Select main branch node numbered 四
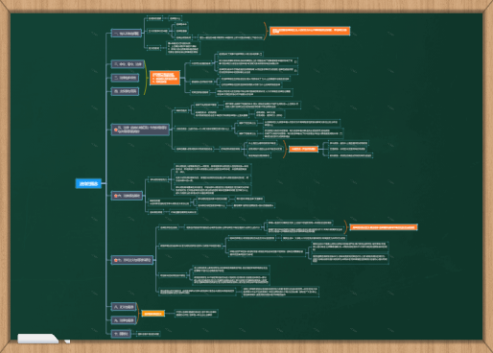This screenshot has width=493, height=353. 125,91
